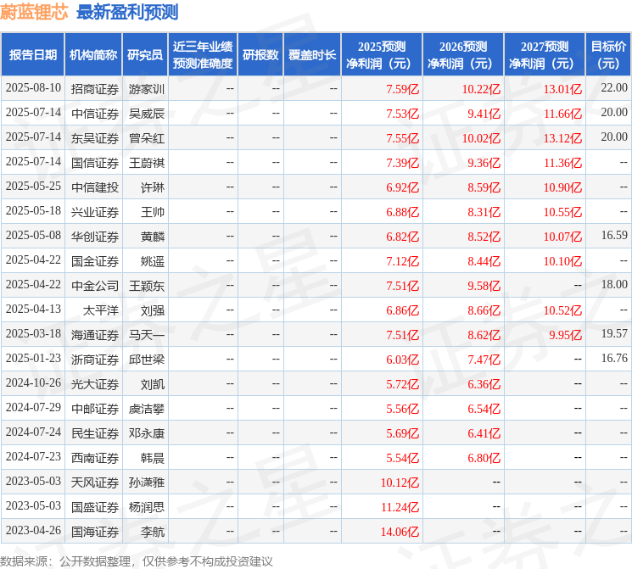632x569 pixels.
Task: Select 浙商证券 institution cell
Action: point(95,359)
